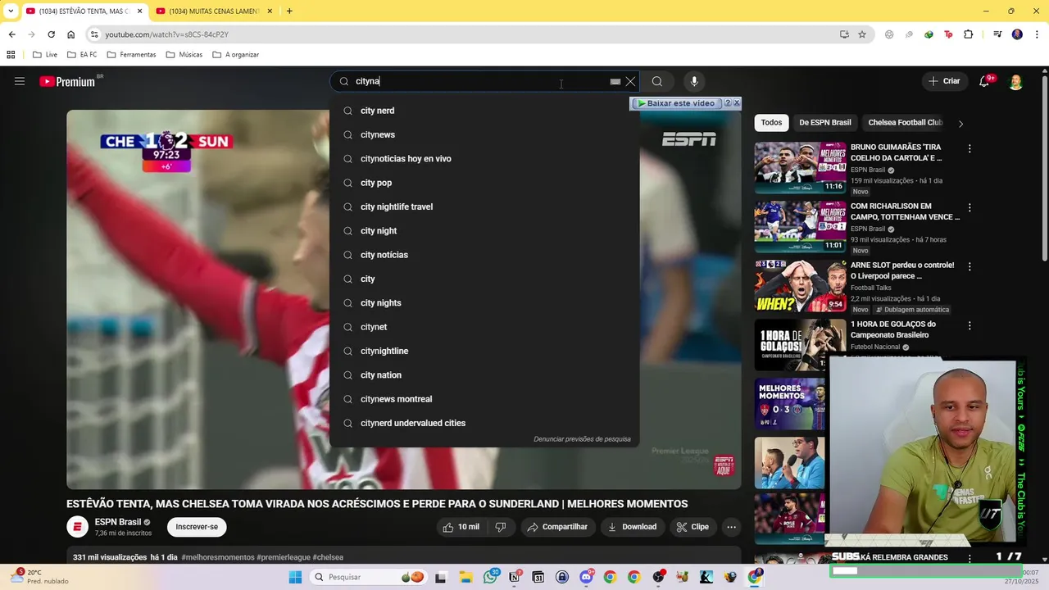1049x590 pixels.
Task: Select the 'De ESPN Brasil' chip
Action: tap(824, 122)
